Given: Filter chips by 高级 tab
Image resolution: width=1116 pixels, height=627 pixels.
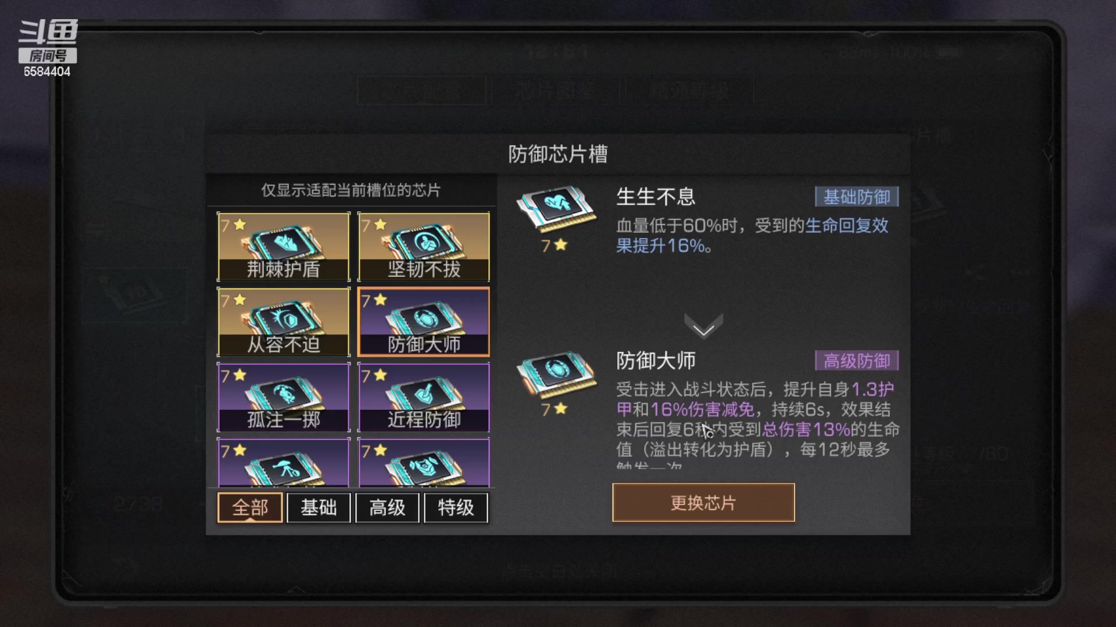Looking at the screenshot, I should [387, 508].
